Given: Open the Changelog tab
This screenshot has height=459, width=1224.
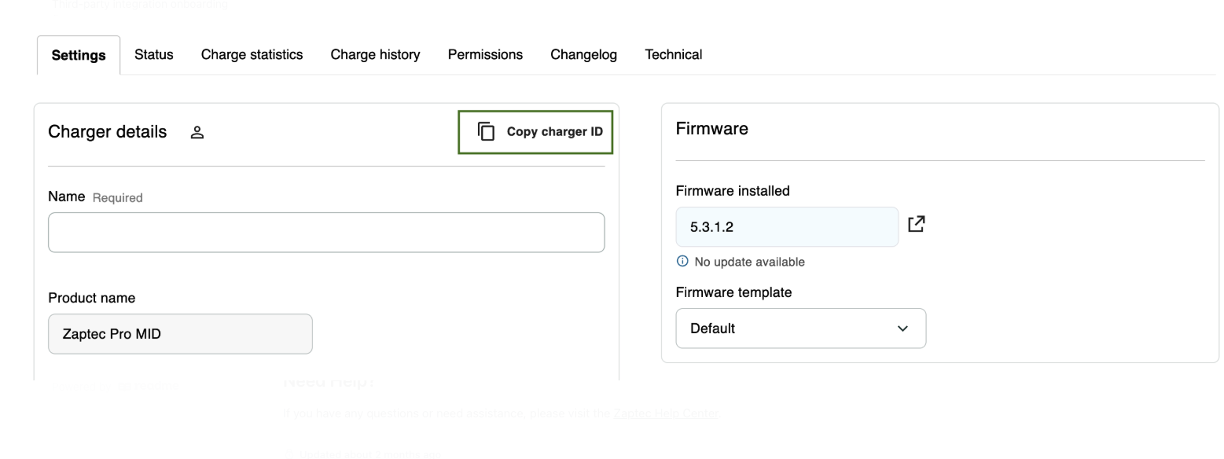Looking at the screenshot, I should click(x=583, y=55).
